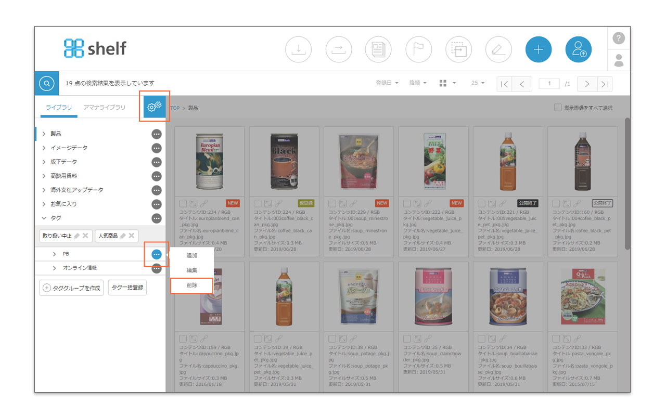This screenshot has width=666, height=416.
Task: Switch to the アマナライブラリ tab
Action: 105,108
